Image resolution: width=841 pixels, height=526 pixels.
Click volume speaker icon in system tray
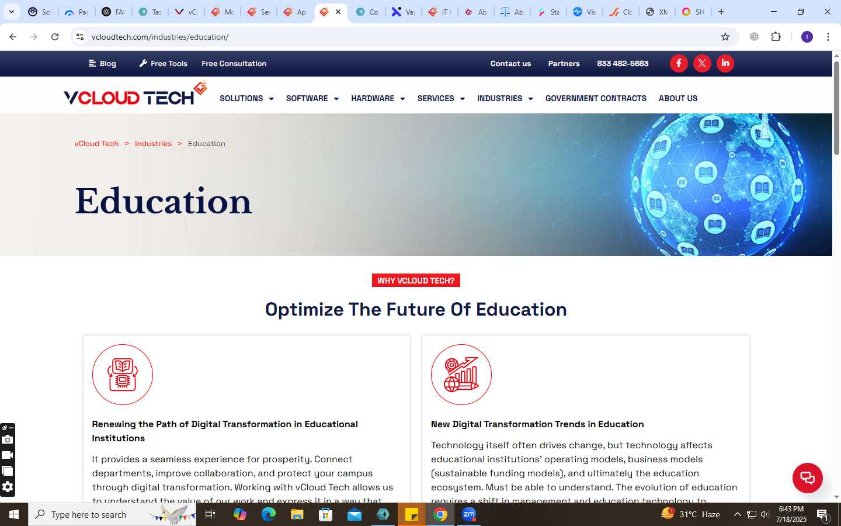(765, 514)
